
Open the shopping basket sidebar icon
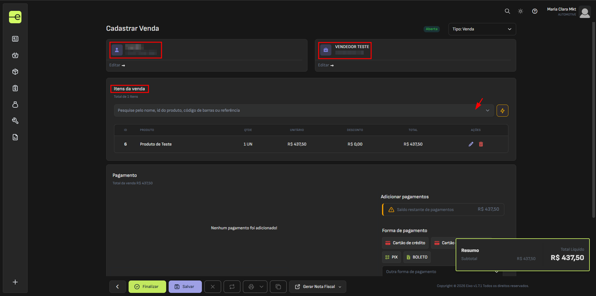click(x=15, y=55)
